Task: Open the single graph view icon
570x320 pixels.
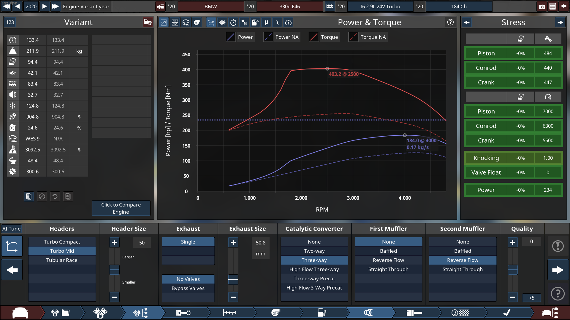Action: coord(164,22)
